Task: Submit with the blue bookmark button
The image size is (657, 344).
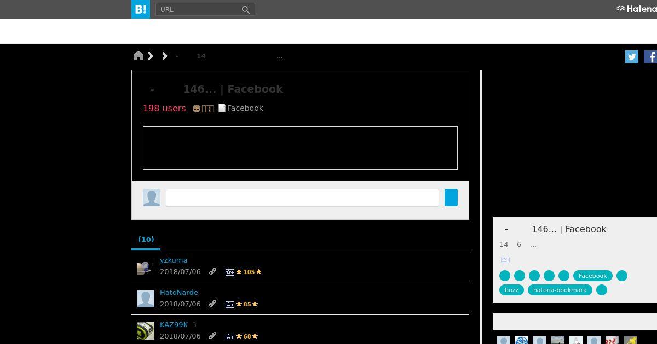Action: pos(451,198)
